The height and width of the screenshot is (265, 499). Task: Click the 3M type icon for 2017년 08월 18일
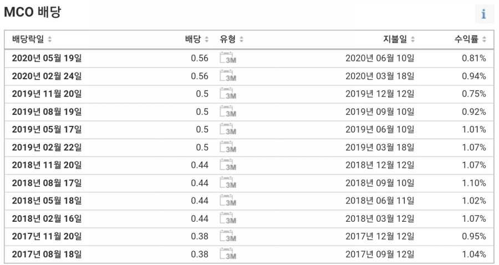pos(228,254)
